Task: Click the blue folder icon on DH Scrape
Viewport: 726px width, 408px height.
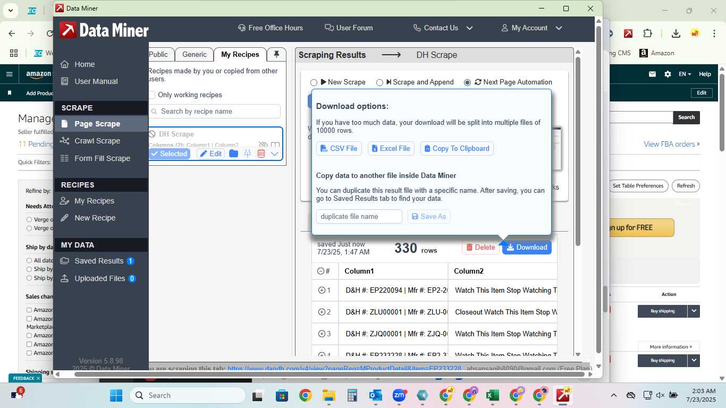Action: [233, 154]
